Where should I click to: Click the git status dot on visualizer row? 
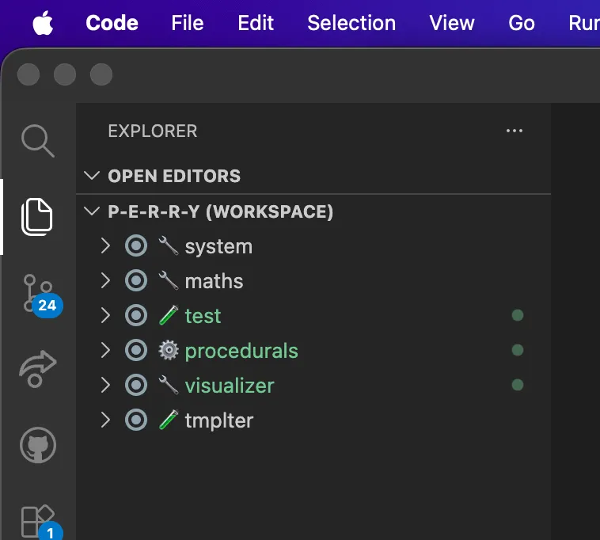518,385
